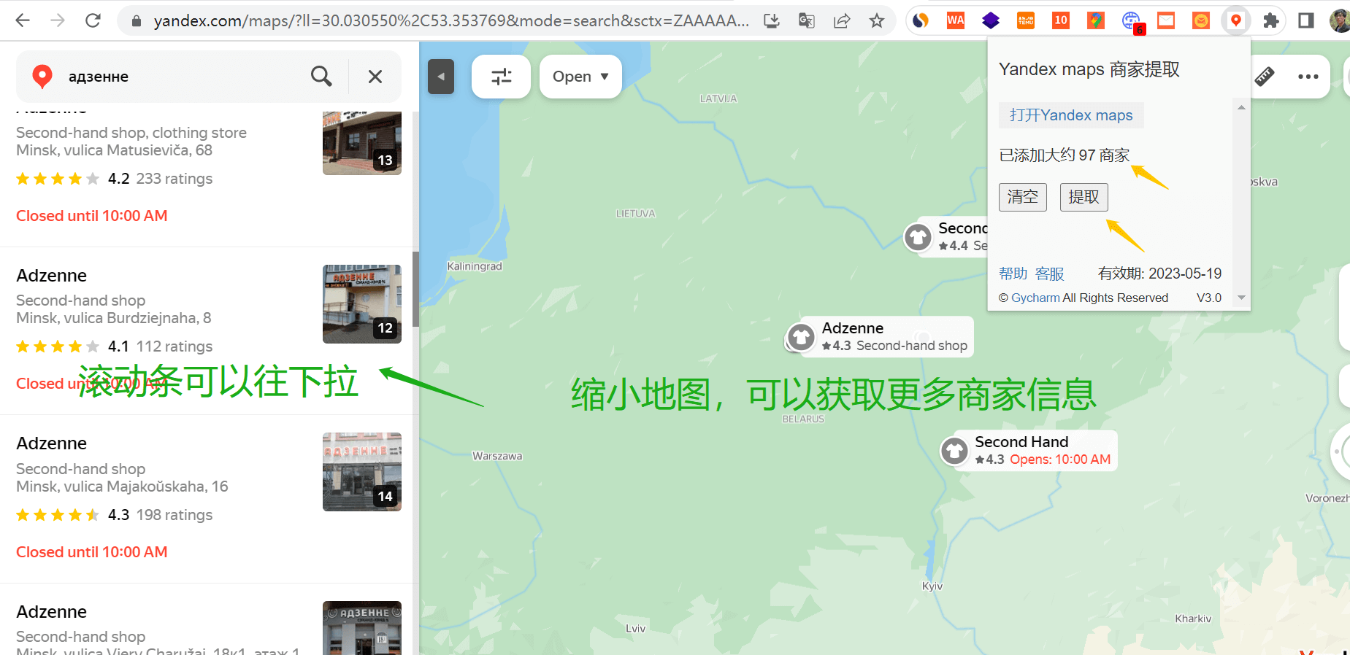Click the search field containing адзенне
Screen dimensions: 1350x655
coord(183,77)
